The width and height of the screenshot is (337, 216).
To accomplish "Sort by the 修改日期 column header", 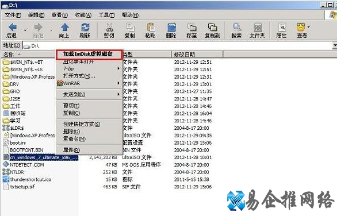I will (197, 55).
